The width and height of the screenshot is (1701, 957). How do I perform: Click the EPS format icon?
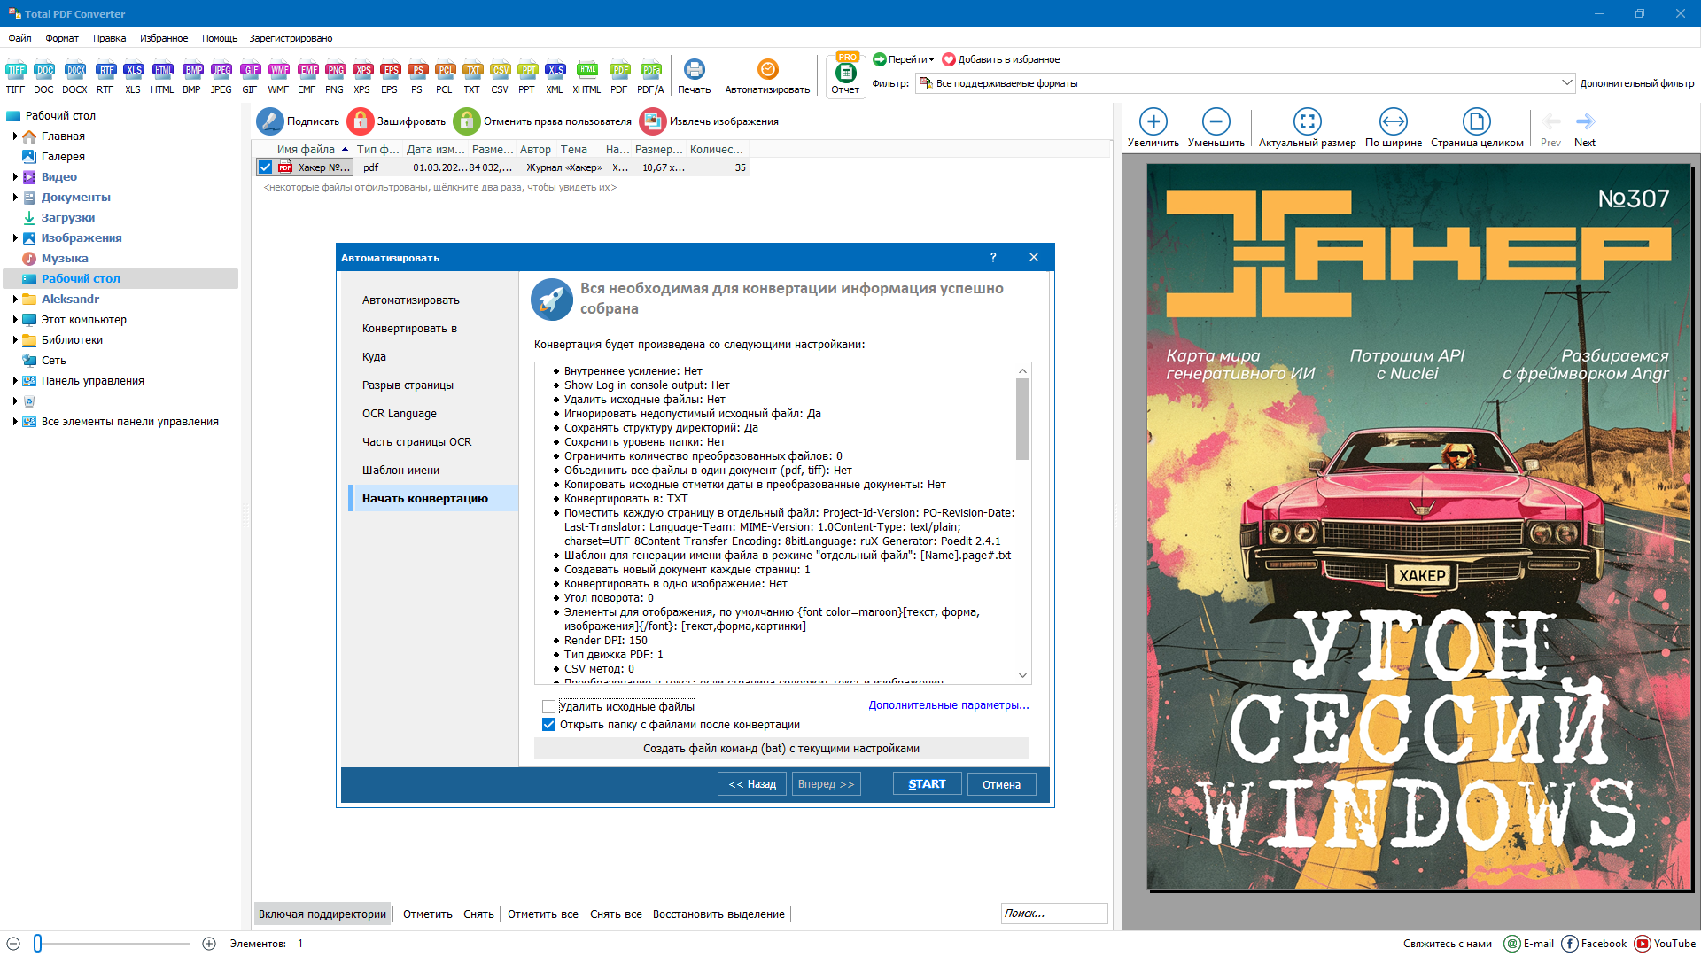click(x=389, y=77)
